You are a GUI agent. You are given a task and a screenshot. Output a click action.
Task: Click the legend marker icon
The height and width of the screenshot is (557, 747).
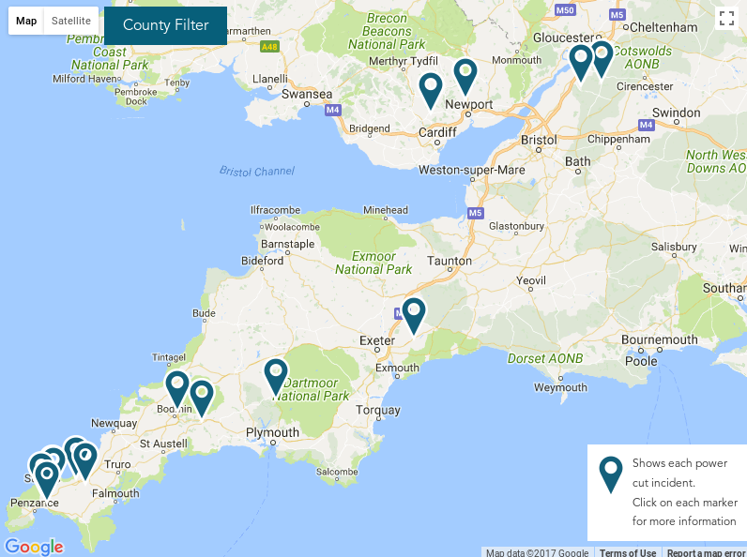(611, 474)
